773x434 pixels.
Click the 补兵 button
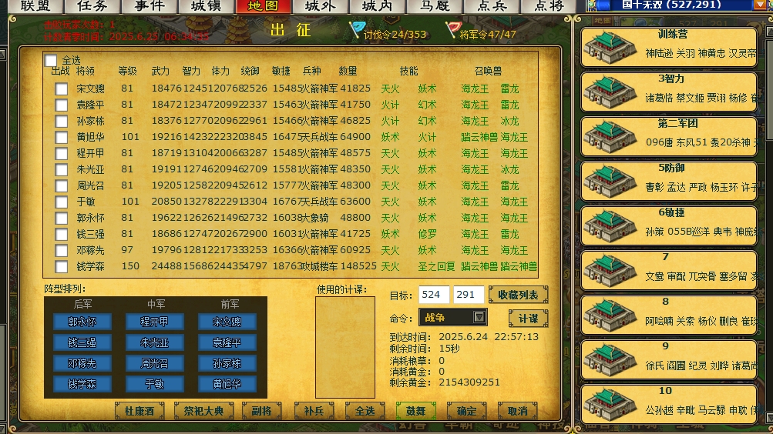314,411
